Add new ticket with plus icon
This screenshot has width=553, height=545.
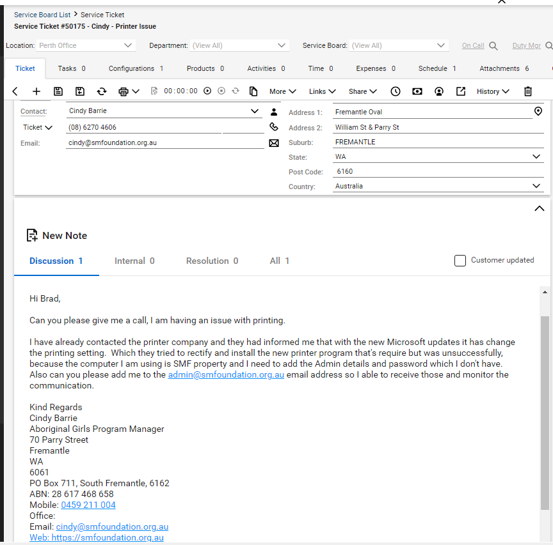pyautogui.click(x=36, y=91)
